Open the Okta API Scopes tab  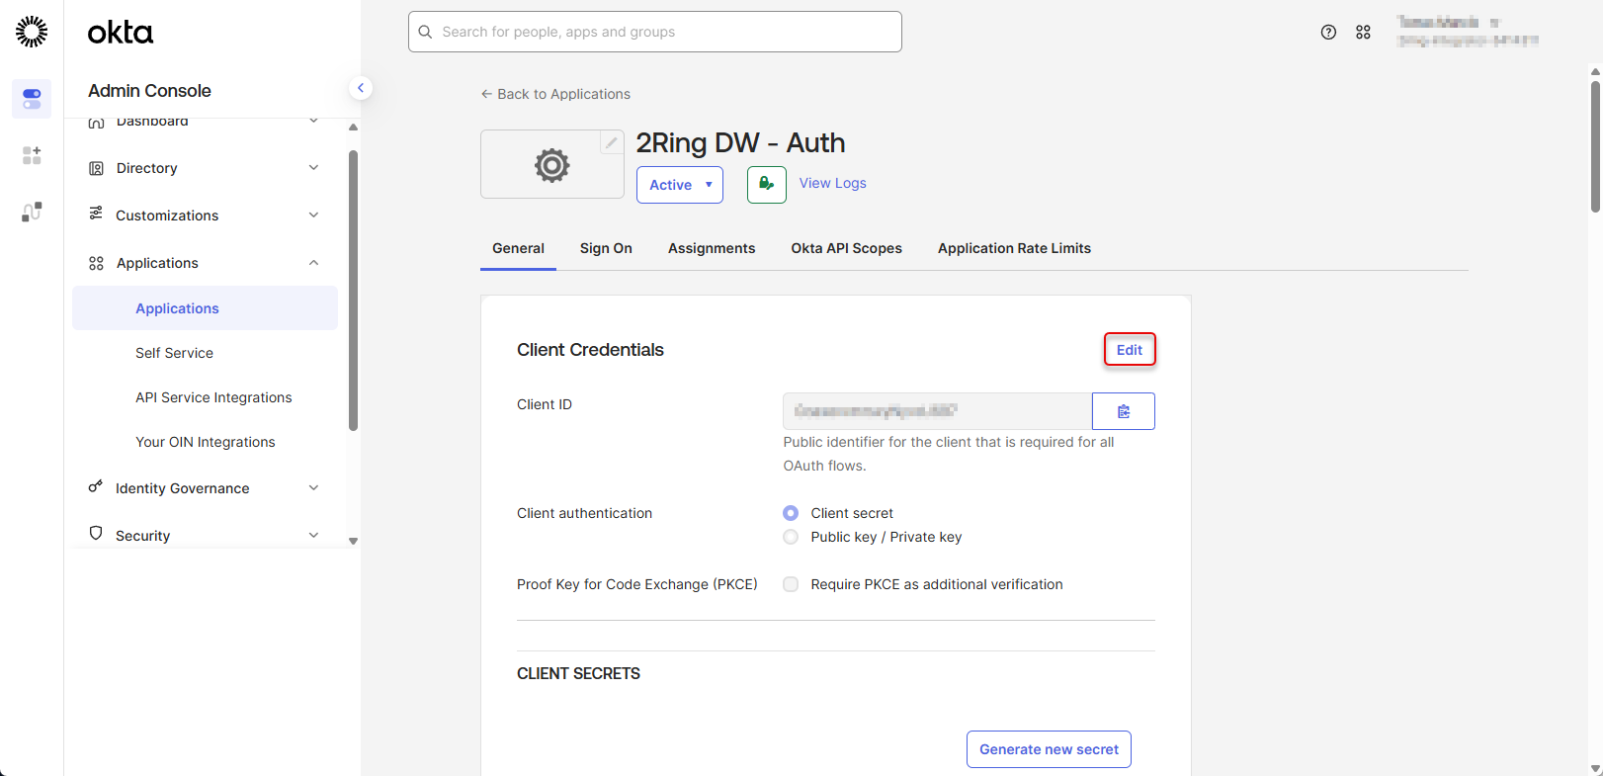click(846, 248)
